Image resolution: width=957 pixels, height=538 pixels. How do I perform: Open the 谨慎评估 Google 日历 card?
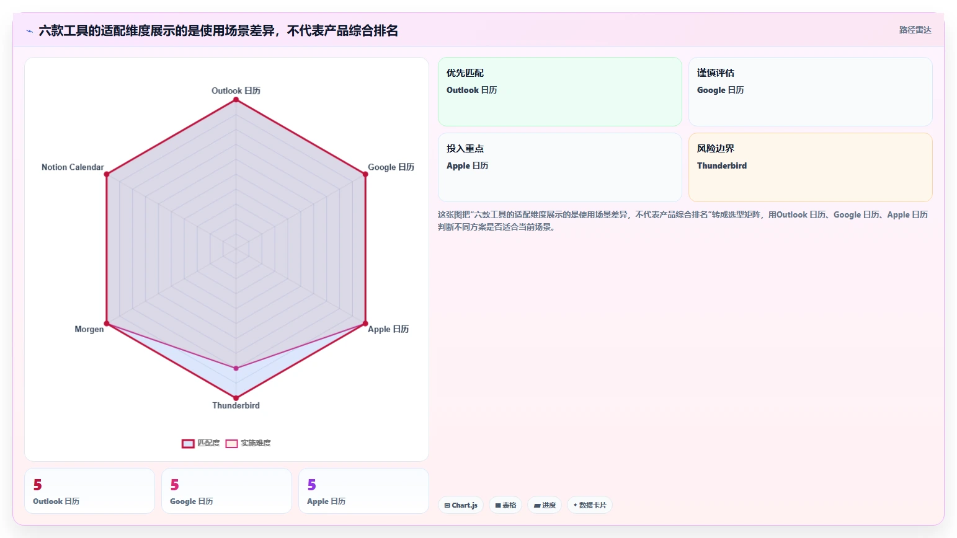pyautogui.click(x=810, y=92)
